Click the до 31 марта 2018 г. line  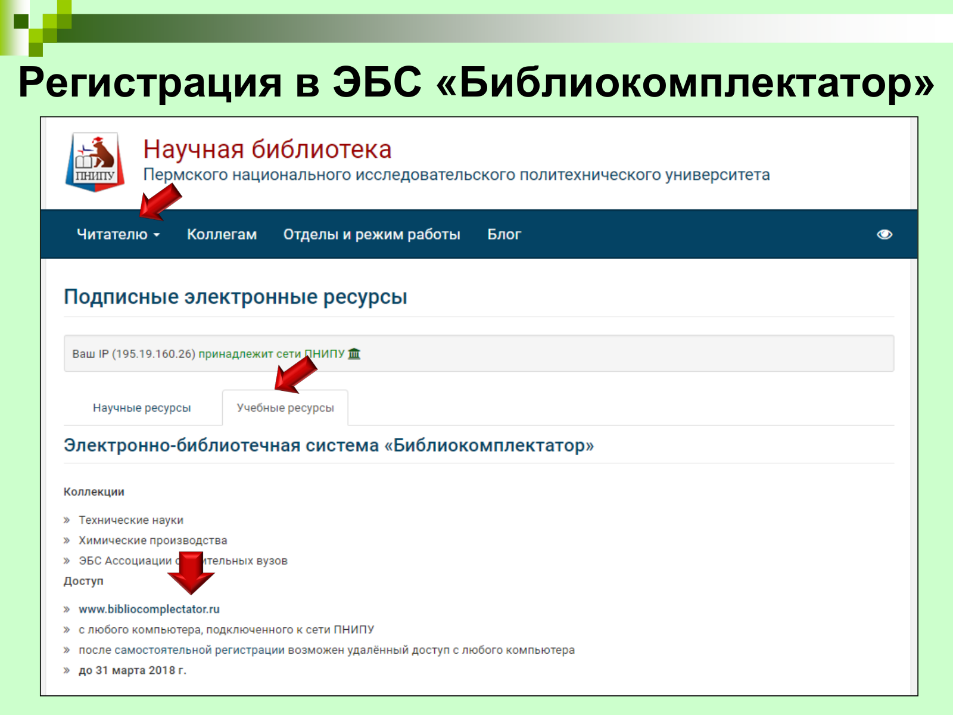132,670
